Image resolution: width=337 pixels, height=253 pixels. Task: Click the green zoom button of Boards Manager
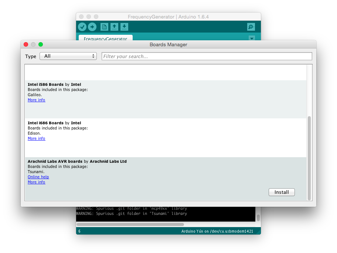click(x=41, y=44)
